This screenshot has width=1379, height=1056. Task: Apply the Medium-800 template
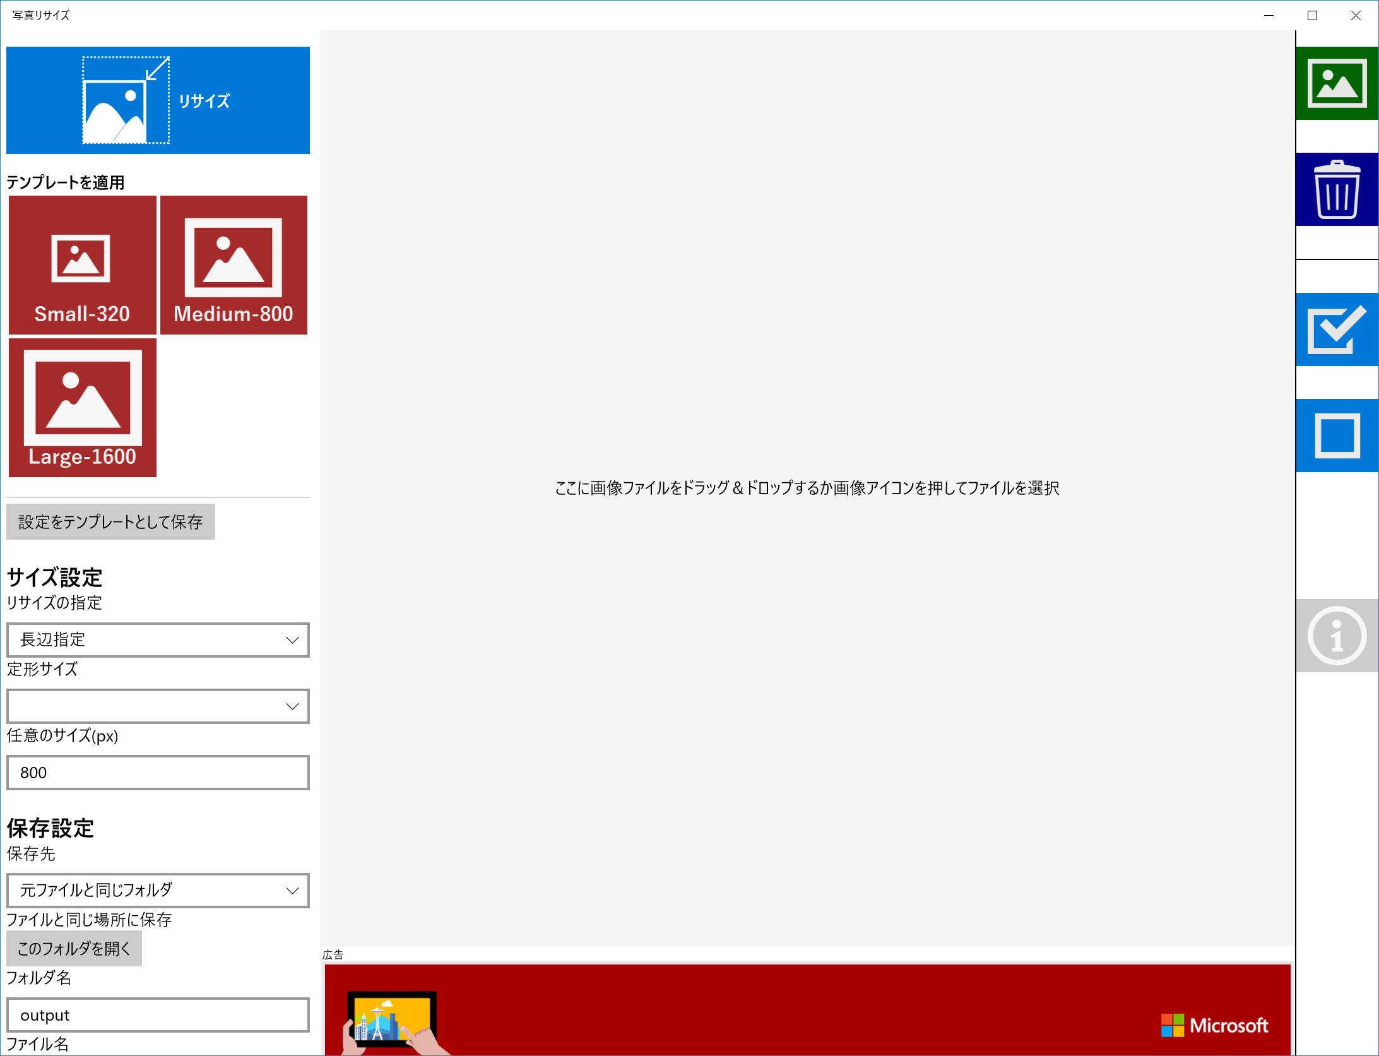[234, 265]
